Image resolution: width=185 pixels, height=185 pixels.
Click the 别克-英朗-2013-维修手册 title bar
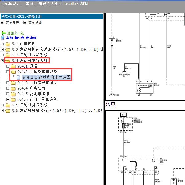pos(52,16)
